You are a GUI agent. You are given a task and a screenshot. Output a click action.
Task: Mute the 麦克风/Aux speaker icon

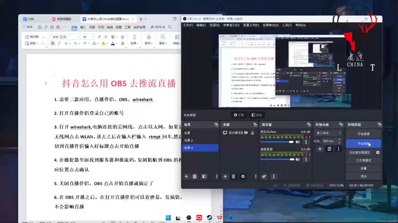(298, 142)
